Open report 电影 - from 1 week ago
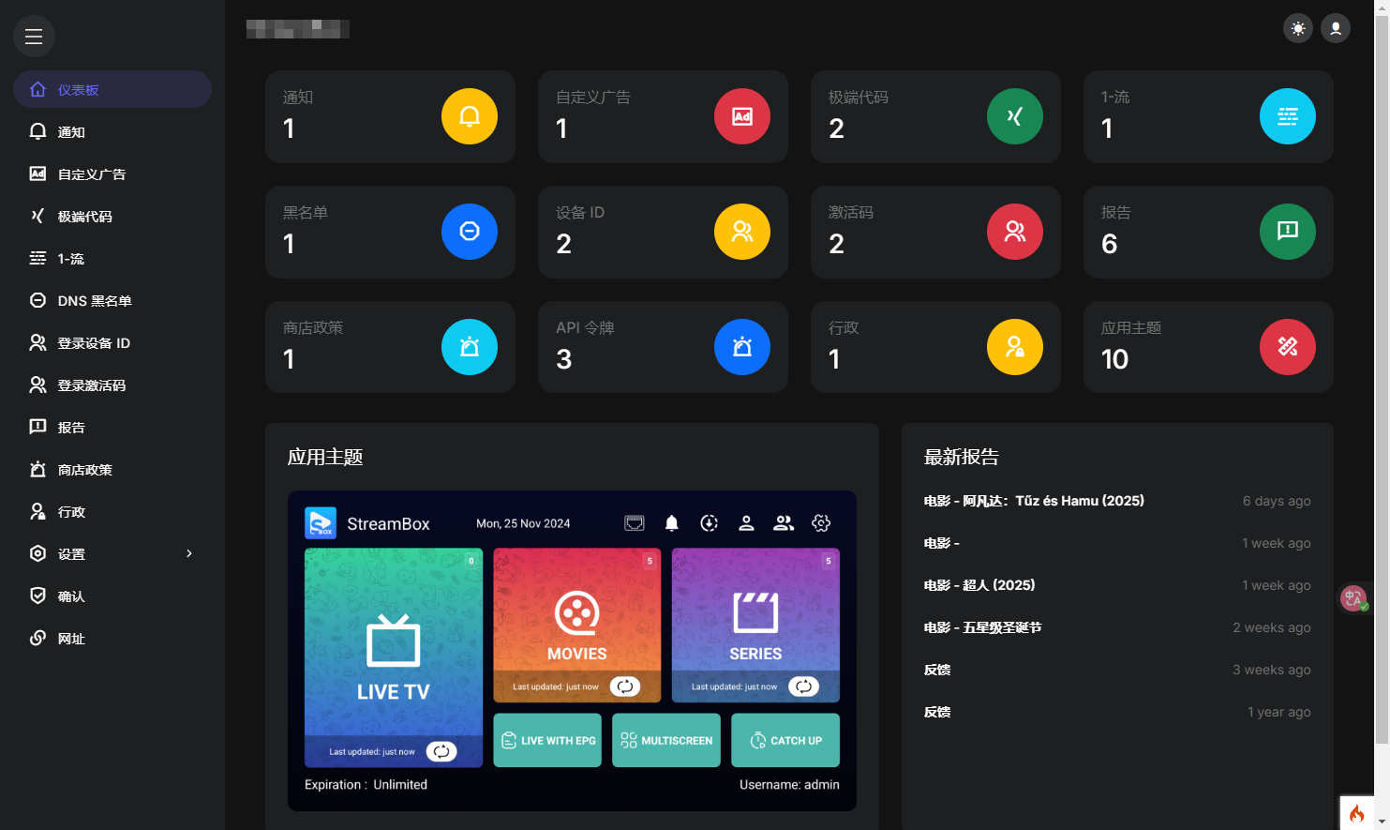 (x=942, y=543)
